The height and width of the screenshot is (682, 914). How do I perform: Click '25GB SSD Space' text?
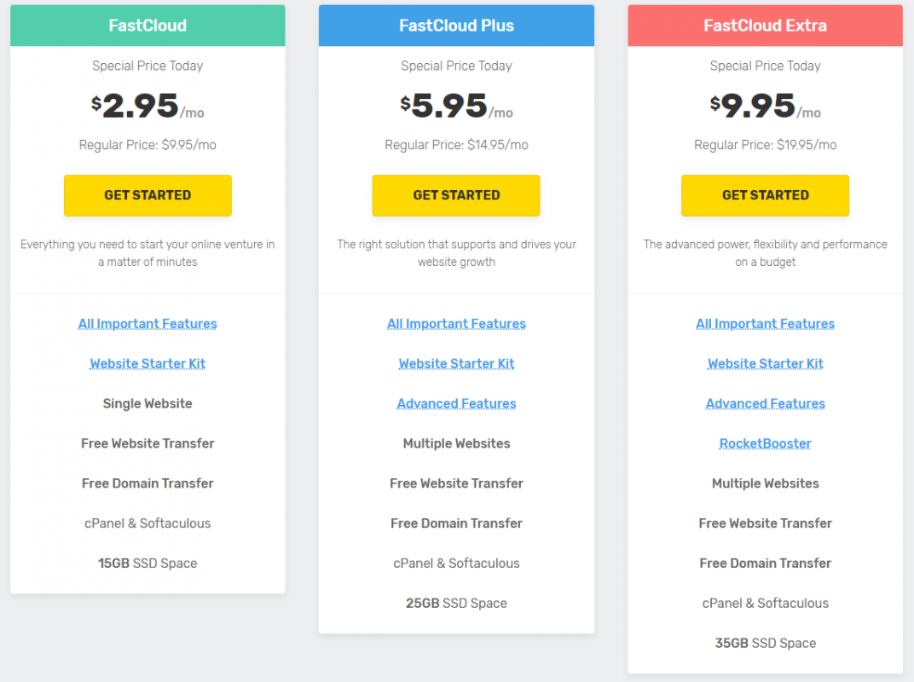[456, 604]
